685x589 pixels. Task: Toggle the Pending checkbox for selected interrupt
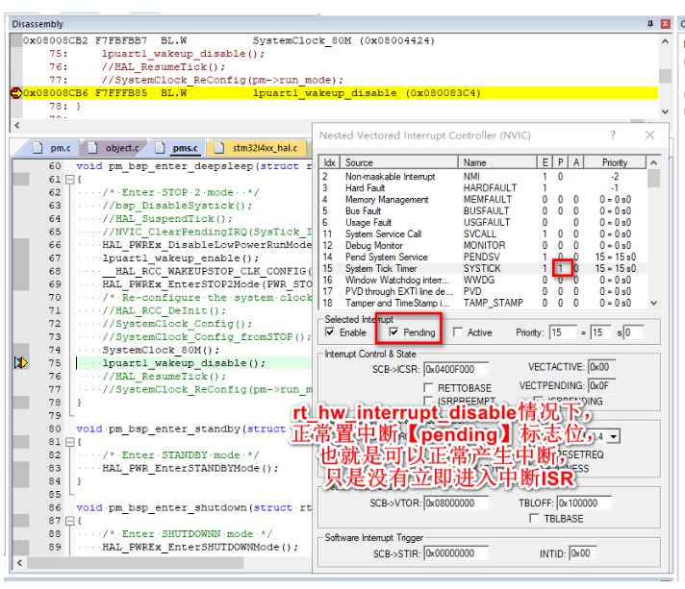(393, 332)
